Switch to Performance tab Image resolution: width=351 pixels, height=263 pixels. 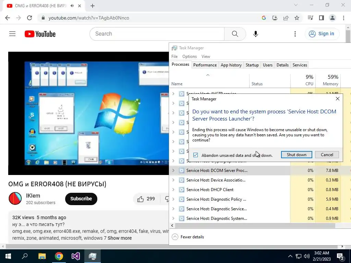(x=205, y=65)
